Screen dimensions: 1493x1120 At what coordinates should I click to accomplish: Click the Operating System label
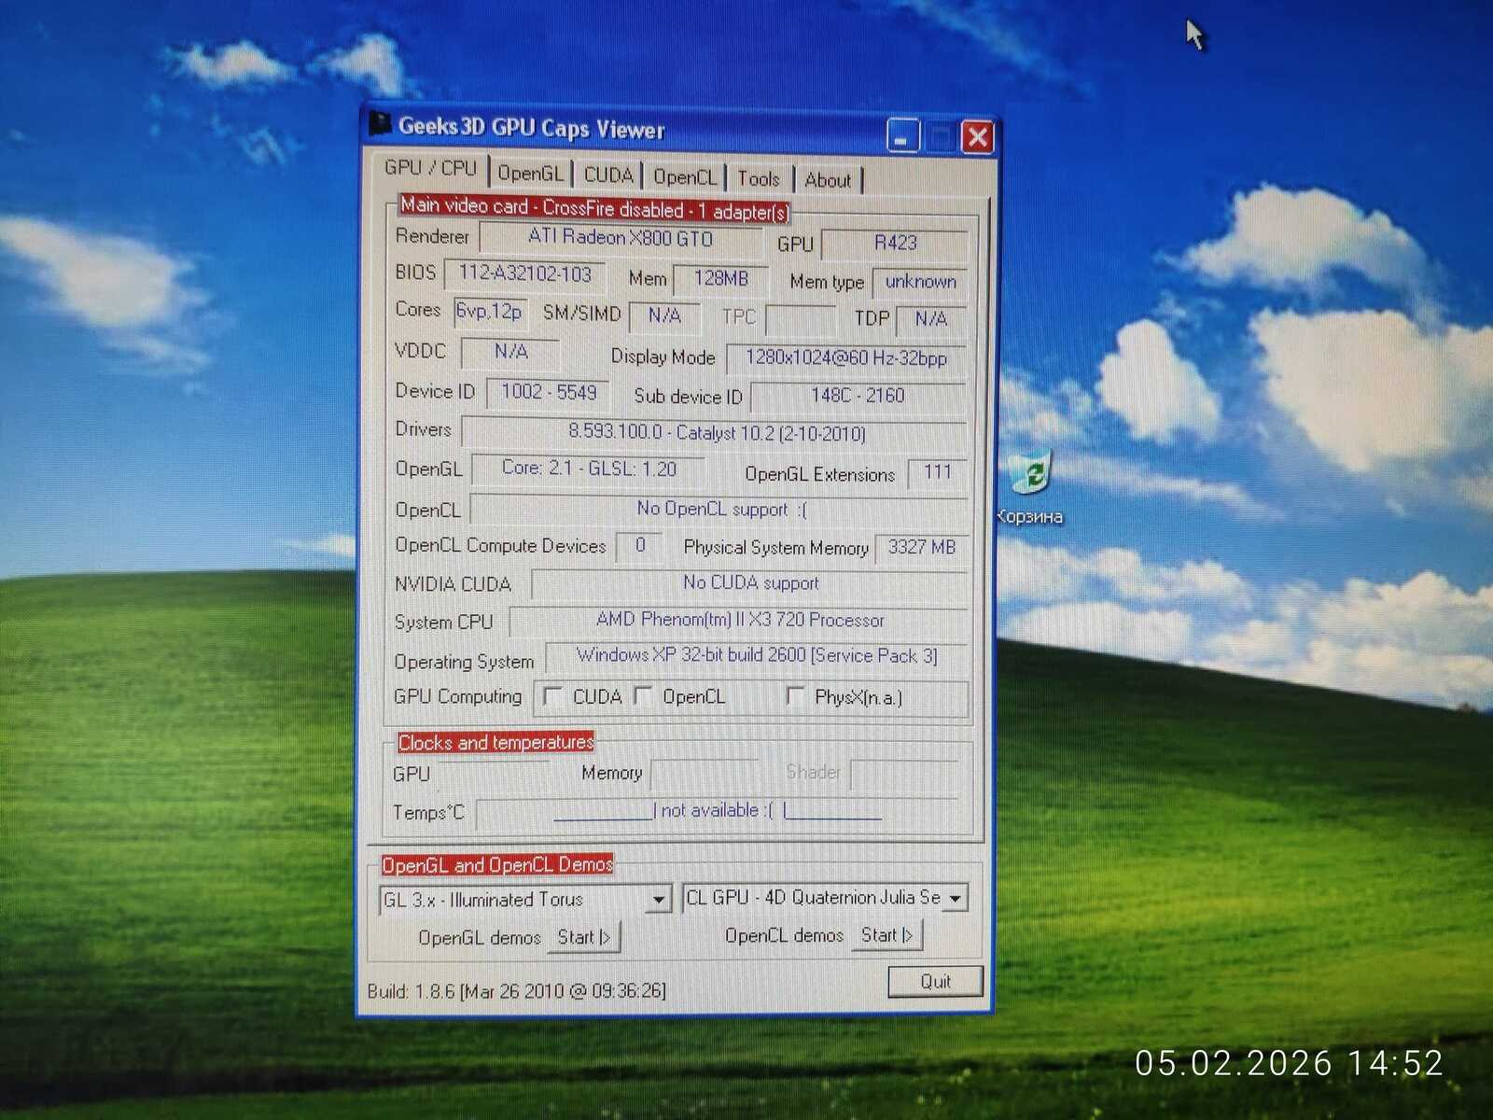click(x=464, y=662)
